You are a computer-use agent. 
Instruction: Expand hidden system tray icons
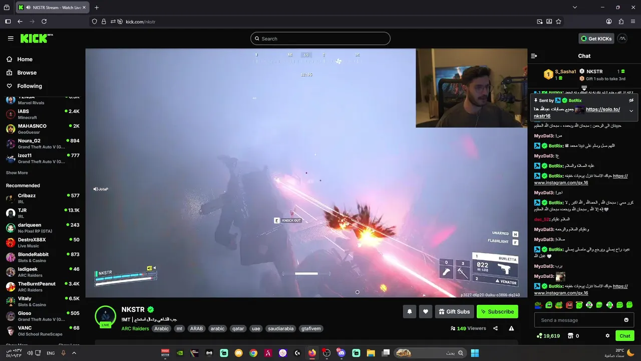click(x=74, y=353)
